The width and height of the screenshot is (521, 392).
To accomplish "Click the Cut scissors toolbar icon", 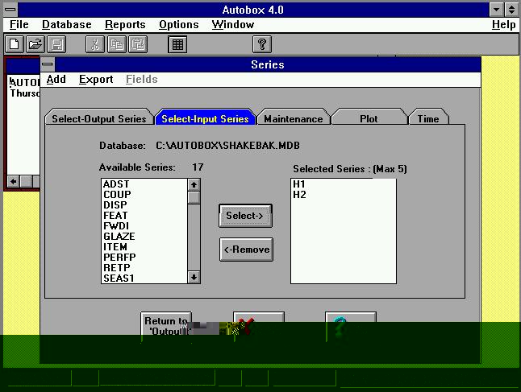I will 95,44.
